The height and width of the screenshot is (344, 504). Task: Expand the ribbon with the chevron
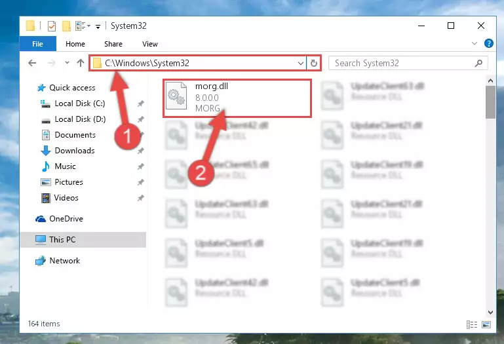pos(474,43)
